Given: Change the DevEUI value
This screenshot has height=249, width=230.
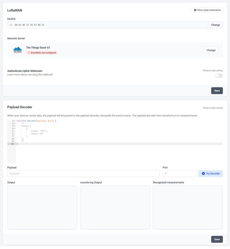Looking at the screenshot, I should 215,25.
